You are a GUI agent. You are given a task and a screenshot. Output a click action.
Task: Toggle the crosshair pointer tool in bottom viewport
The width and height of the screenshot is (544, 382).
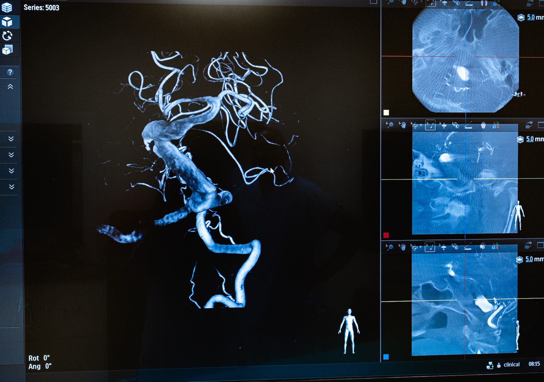pos(429,247)
